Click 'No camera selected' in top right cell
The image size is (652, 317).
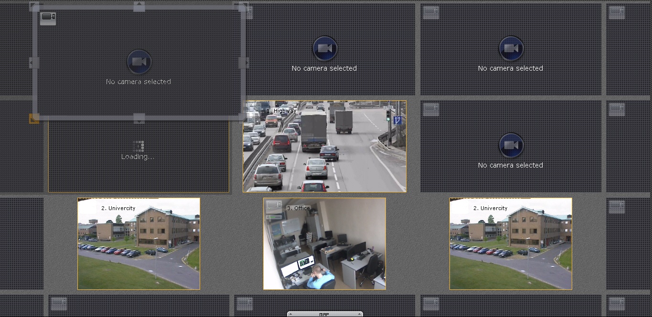pyautogui.click(x=511, y=68)
